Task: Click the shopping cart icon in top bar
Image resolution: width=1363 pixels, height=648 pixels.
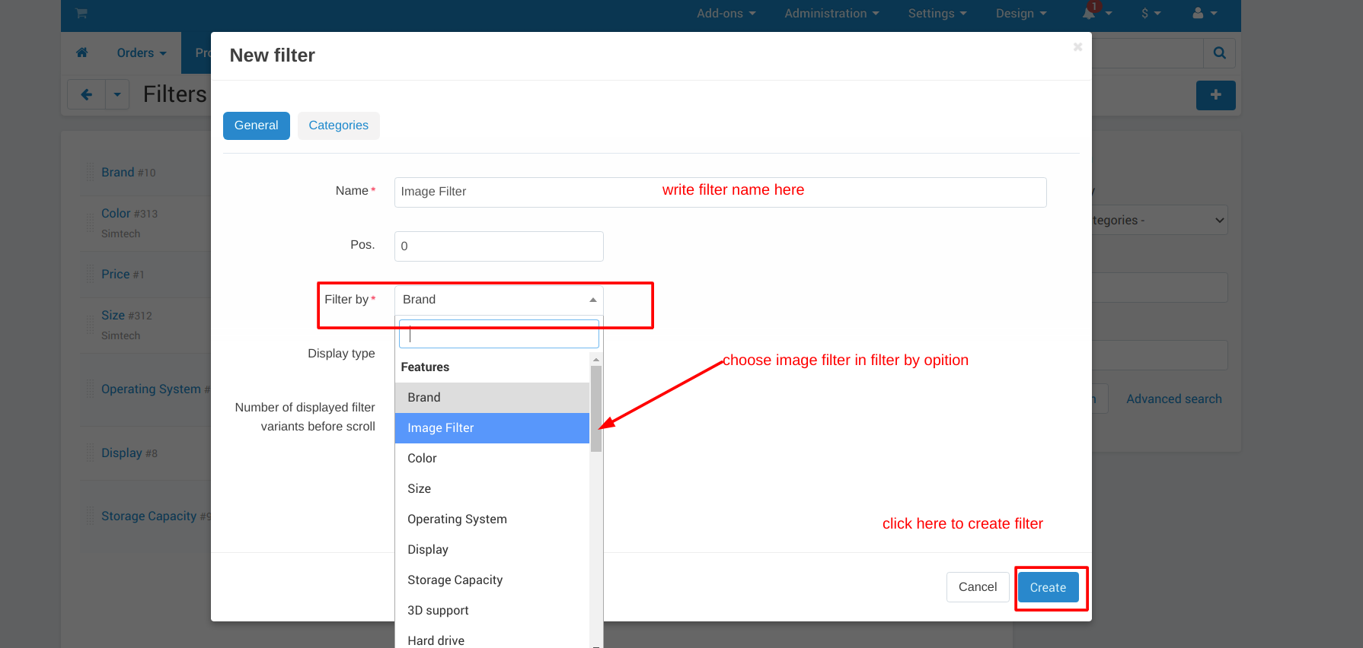Action: tap(81, 13)
